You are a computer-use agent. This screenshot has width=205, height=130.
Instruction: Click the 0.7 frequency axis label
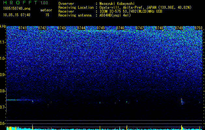coord(3,107)
